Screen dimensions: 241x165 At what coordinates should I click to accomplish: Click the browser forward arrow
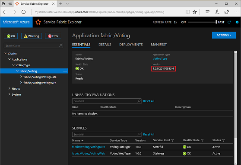[x=14, y=12]
